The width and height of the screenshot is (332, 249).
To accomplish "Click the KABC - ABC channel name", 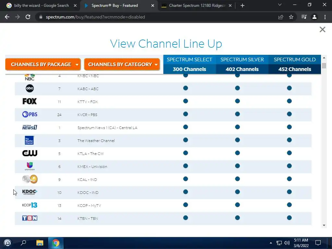I will point(88,89).
